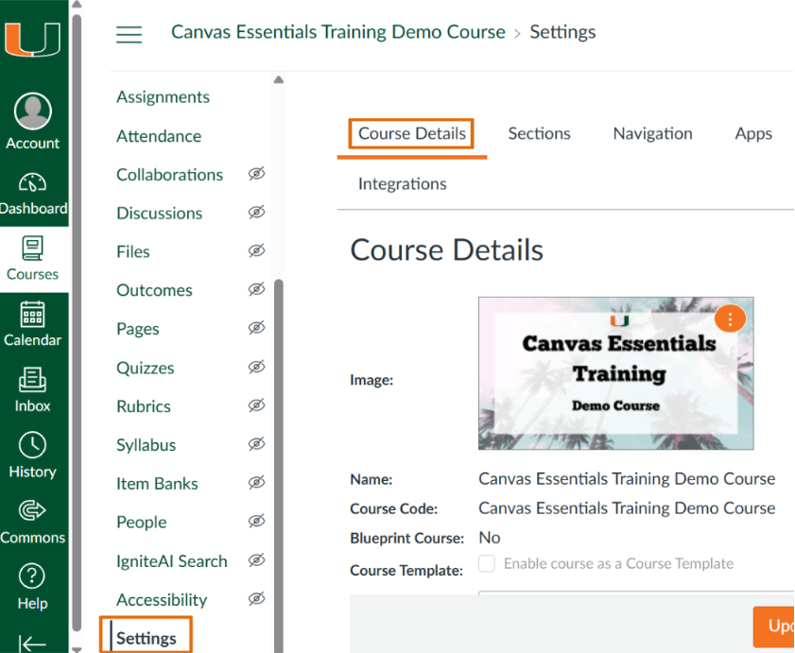
Task: Open the Syllabus course link
Action: 146,445
